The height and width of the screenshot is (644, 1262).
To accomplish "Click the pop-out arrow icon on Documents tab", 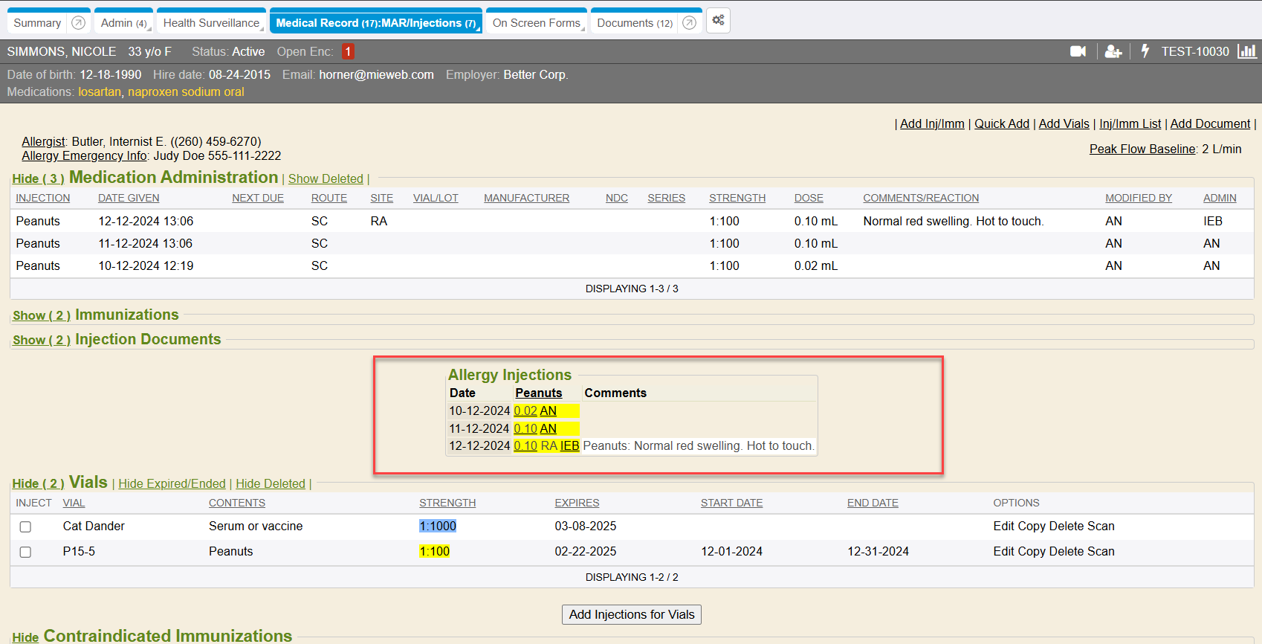I will tap(689, 23).
